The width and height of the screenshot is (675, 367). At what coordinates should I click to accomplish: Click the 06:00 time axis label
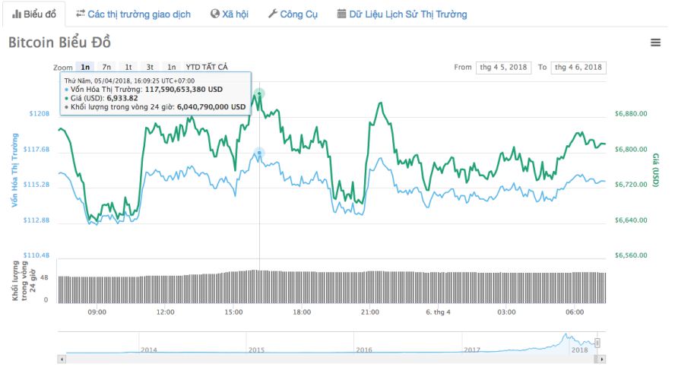(575, 312)
